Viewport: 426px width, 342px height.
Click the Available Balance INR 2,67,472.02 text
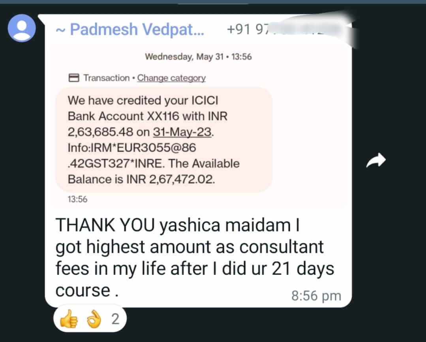coord(154,171)
